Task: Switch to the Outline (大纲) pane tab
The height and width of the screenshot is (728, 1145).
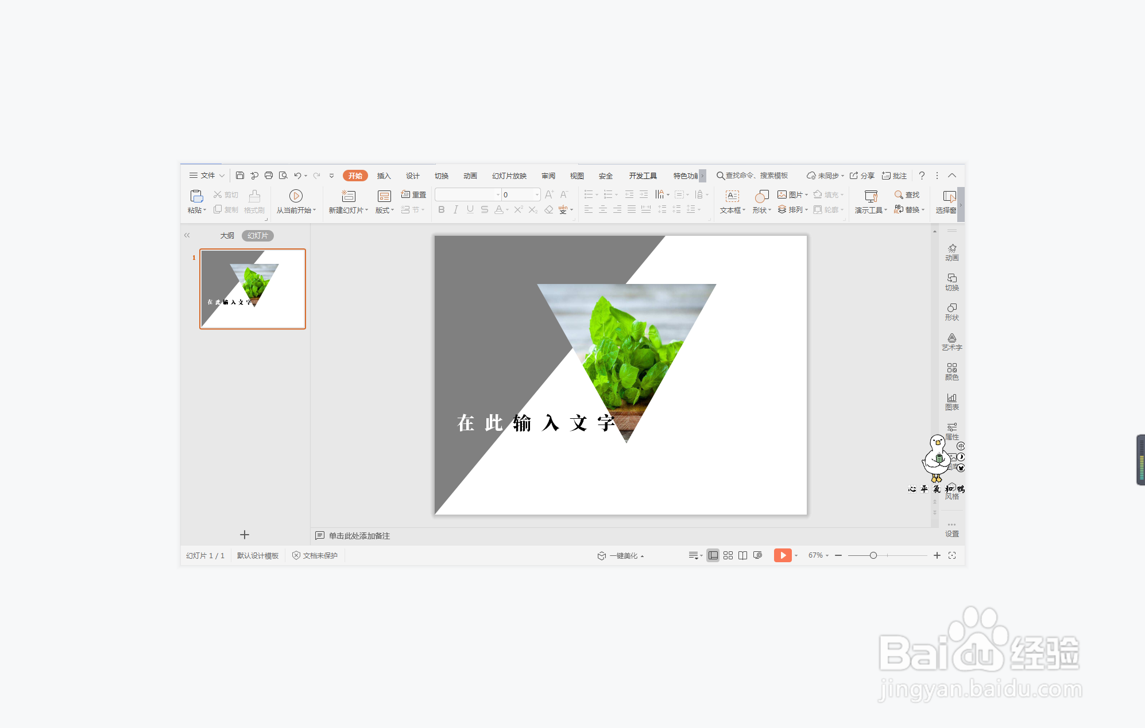Action: 227,235
